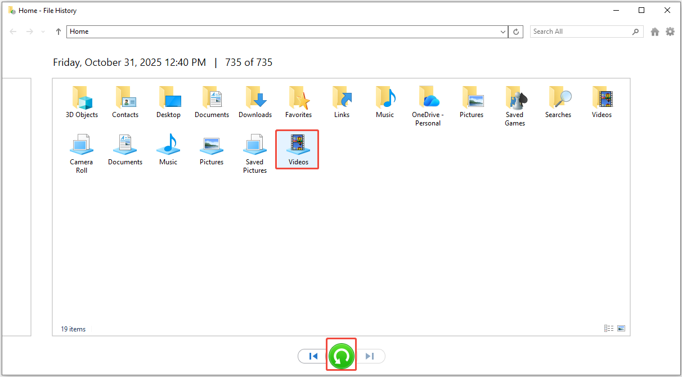The image size is (682, 377).
Task: Open the OneDrive - Personal folder
Action: click(428, 101)
